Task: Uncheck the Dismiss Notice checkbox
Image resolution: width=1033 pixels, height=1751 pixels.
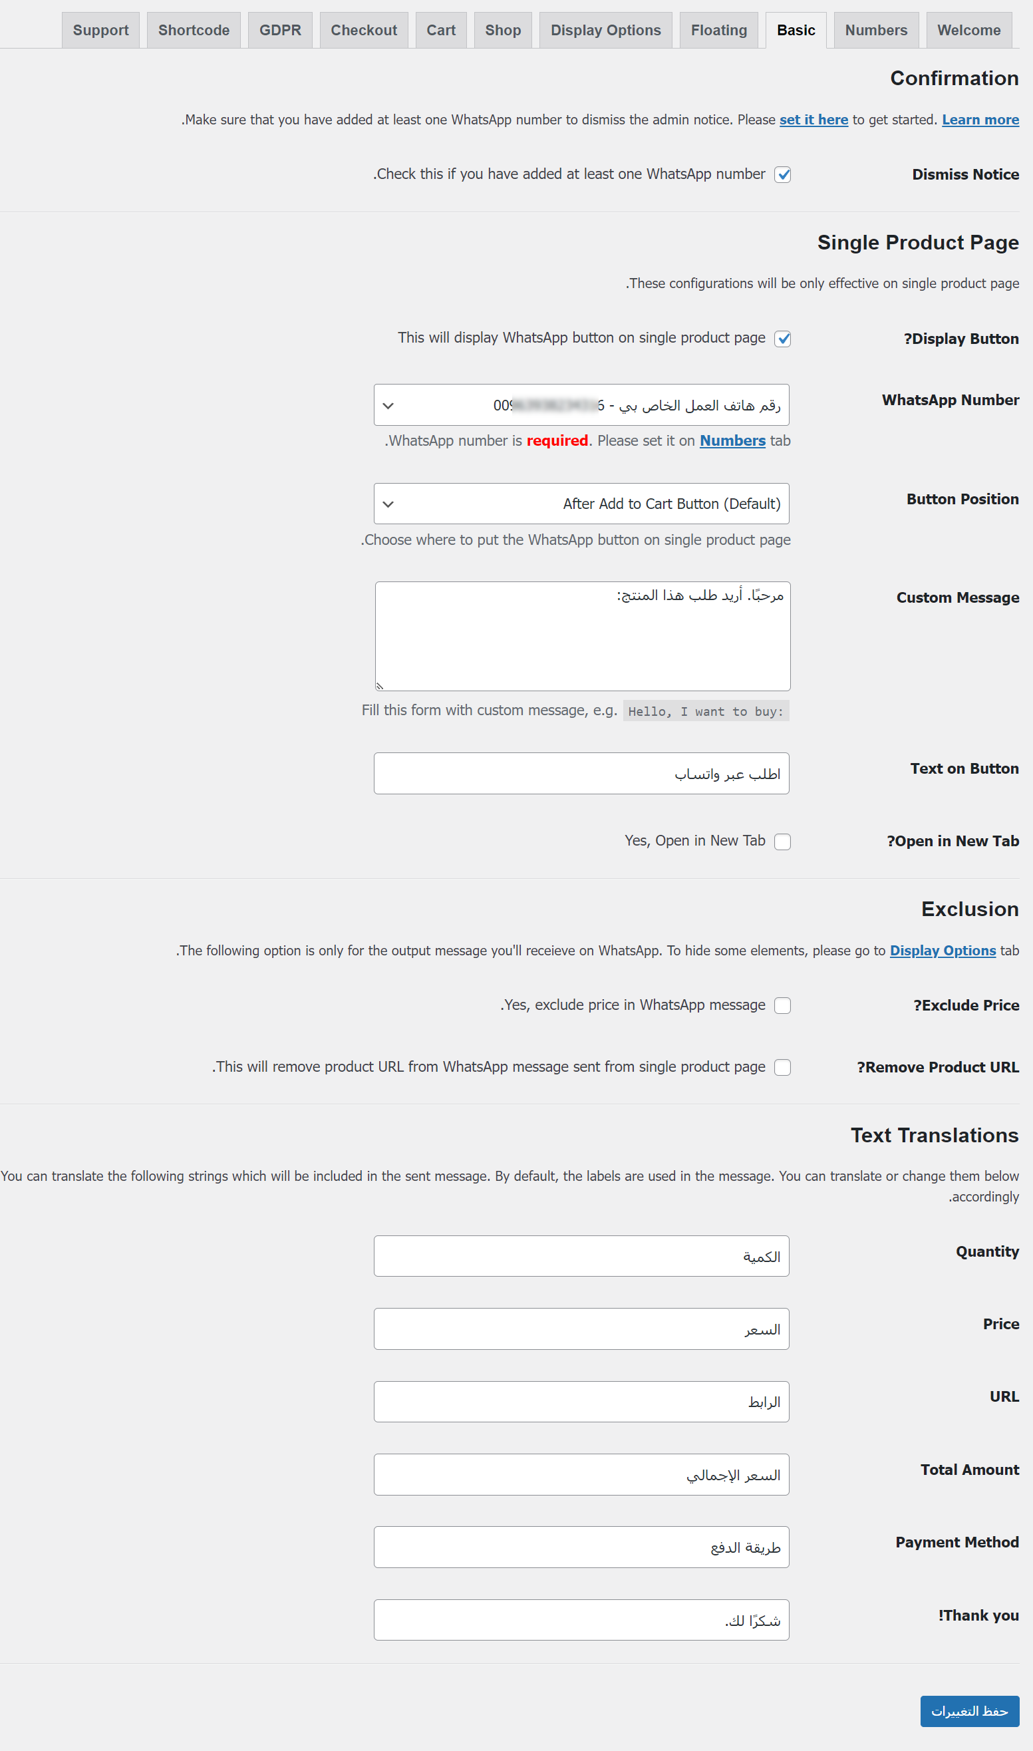Action: (x=782, y=175)
